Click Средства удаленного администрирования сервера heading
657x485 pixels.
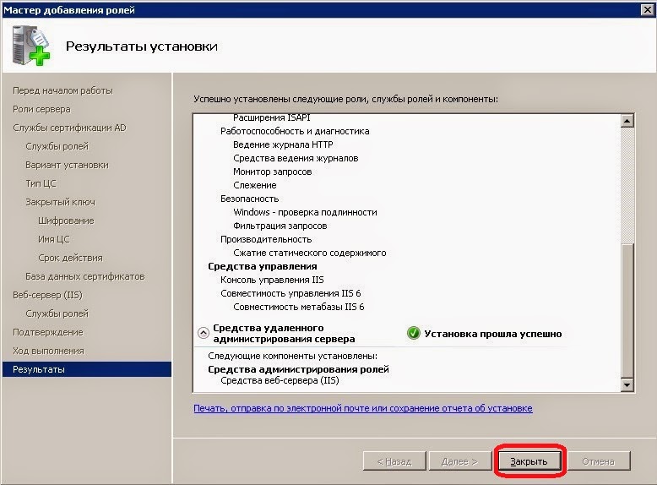tap(284, 333)
